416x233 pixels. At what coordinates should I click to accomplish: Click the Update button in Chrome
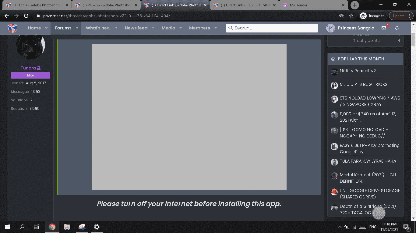pyautogui.click(x=401, y=16)
